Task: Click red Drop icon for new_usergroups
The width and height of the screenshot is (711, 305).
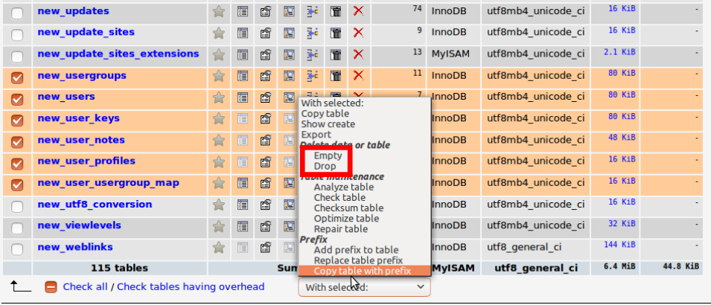Action: pyautogui.click(x=358, y=75)
